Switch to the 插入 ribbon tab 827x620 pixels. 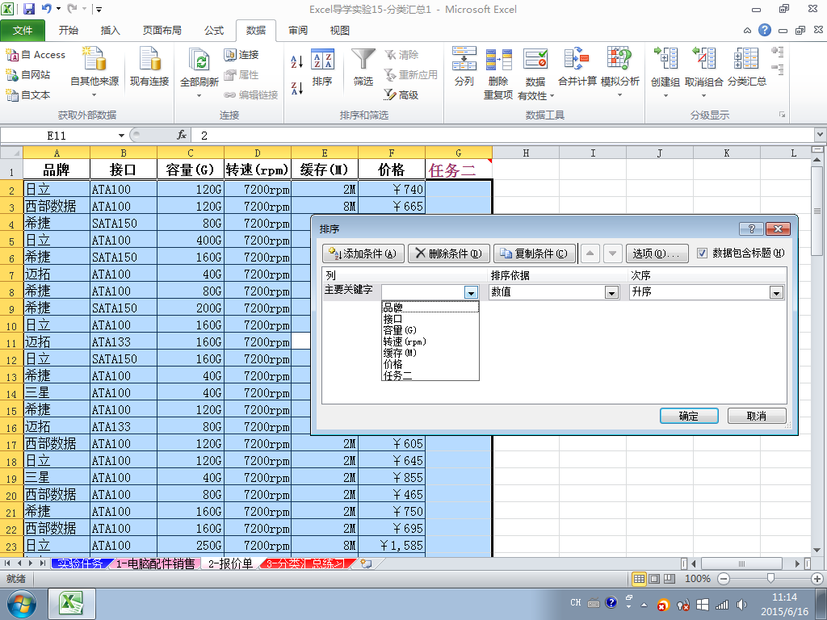[x=110, y=31]
